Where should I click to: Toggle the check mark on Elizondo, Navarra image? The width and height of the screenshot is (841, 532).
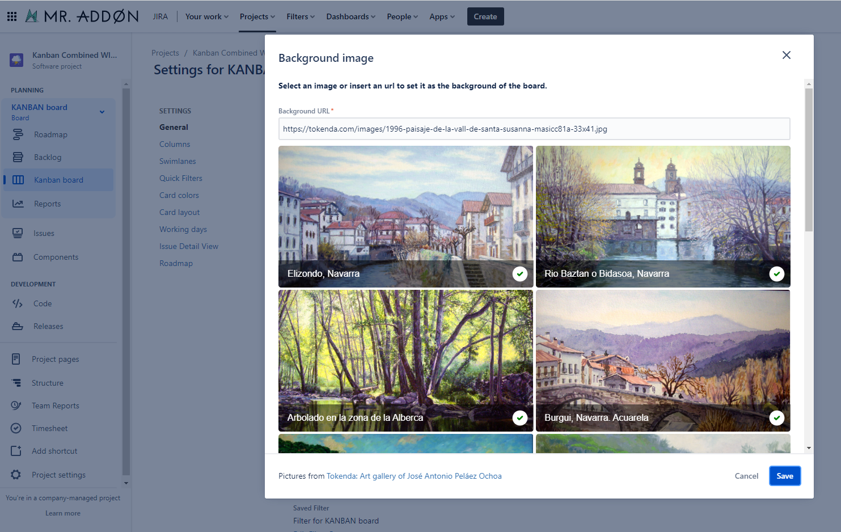click(519, 274)
